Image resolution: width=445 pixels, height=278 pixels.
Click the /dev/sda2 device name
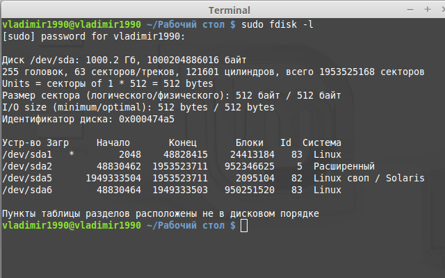[x=28, y=166]
